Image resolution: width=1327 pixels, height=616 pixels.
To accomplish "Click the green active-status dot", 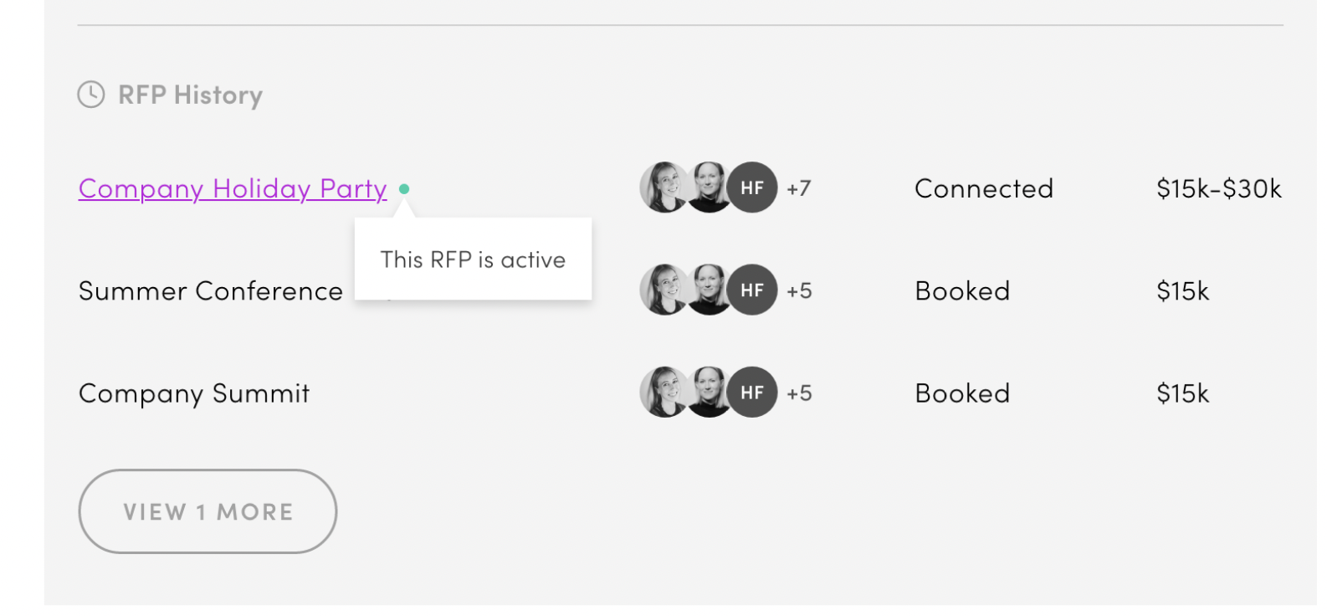I will 404,189.
